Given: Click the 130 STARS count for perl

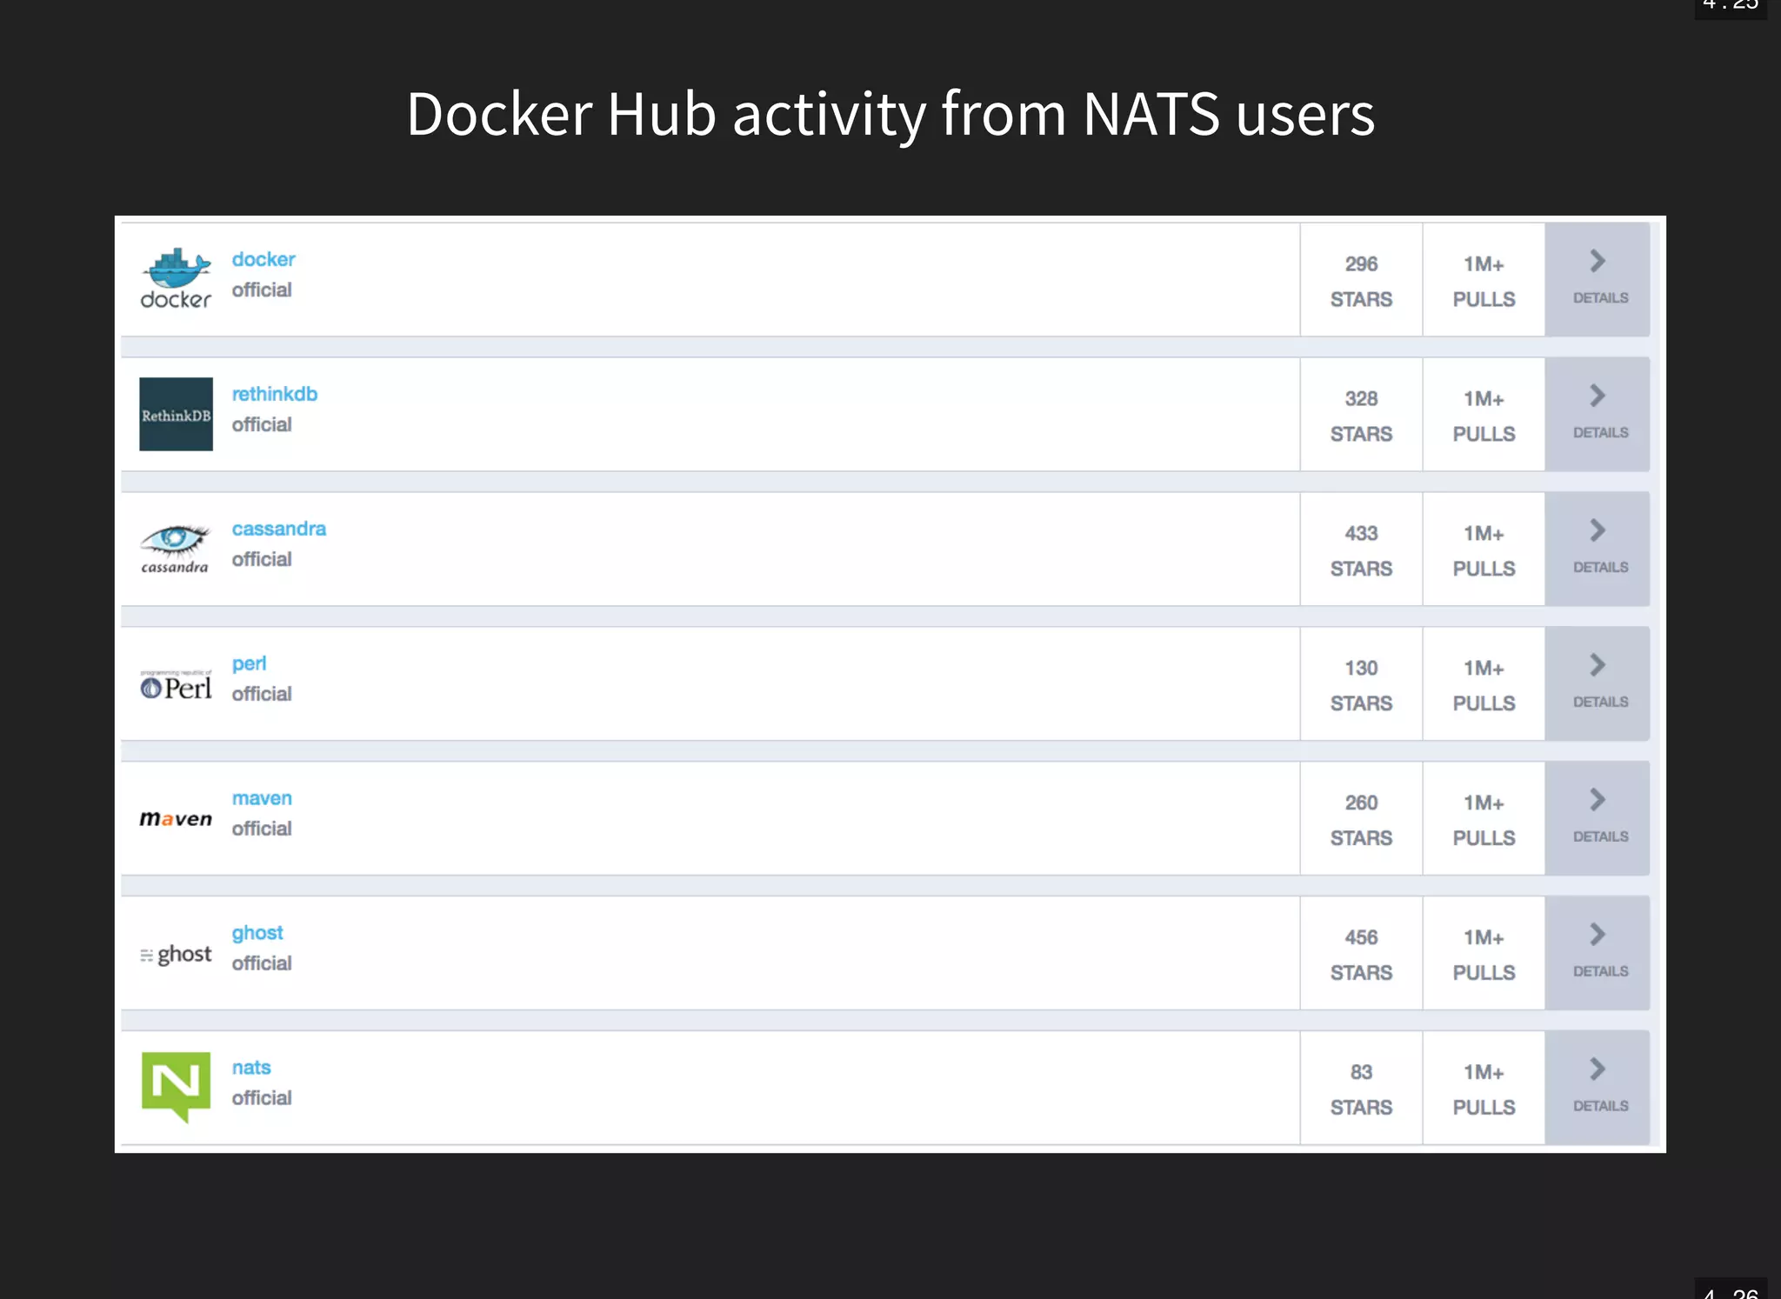Looking at the screenshot, I should tap(1362, 685).
